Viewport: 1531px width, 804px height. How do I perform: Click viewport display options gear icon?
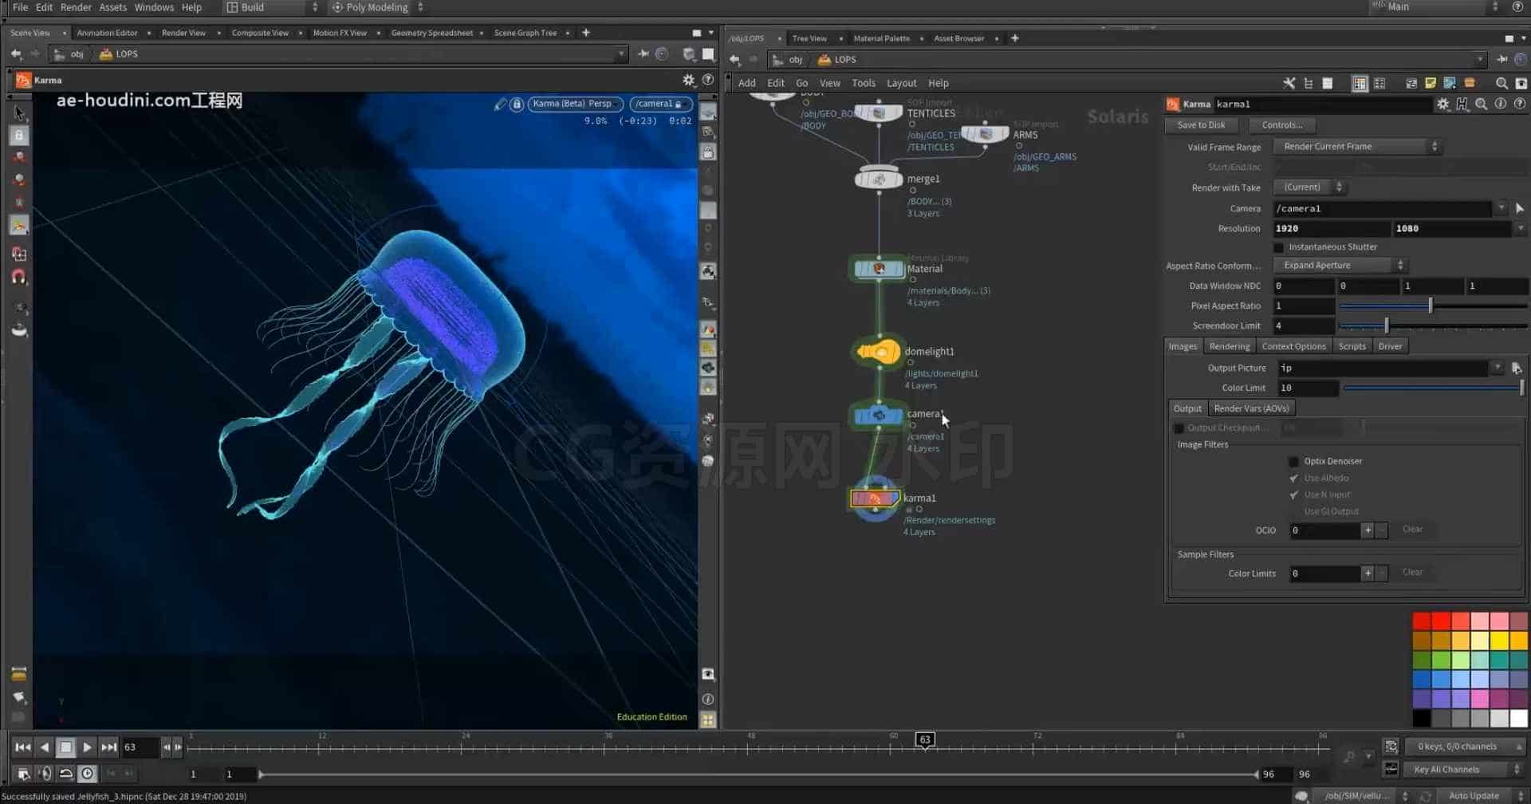point(689,80)
